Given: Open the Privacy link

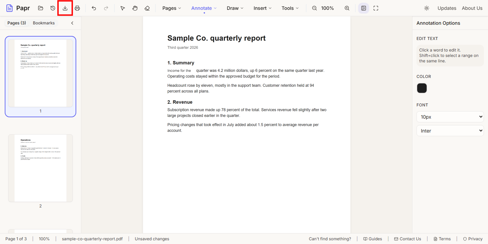Looking at the screenshot, I should 473,239.
